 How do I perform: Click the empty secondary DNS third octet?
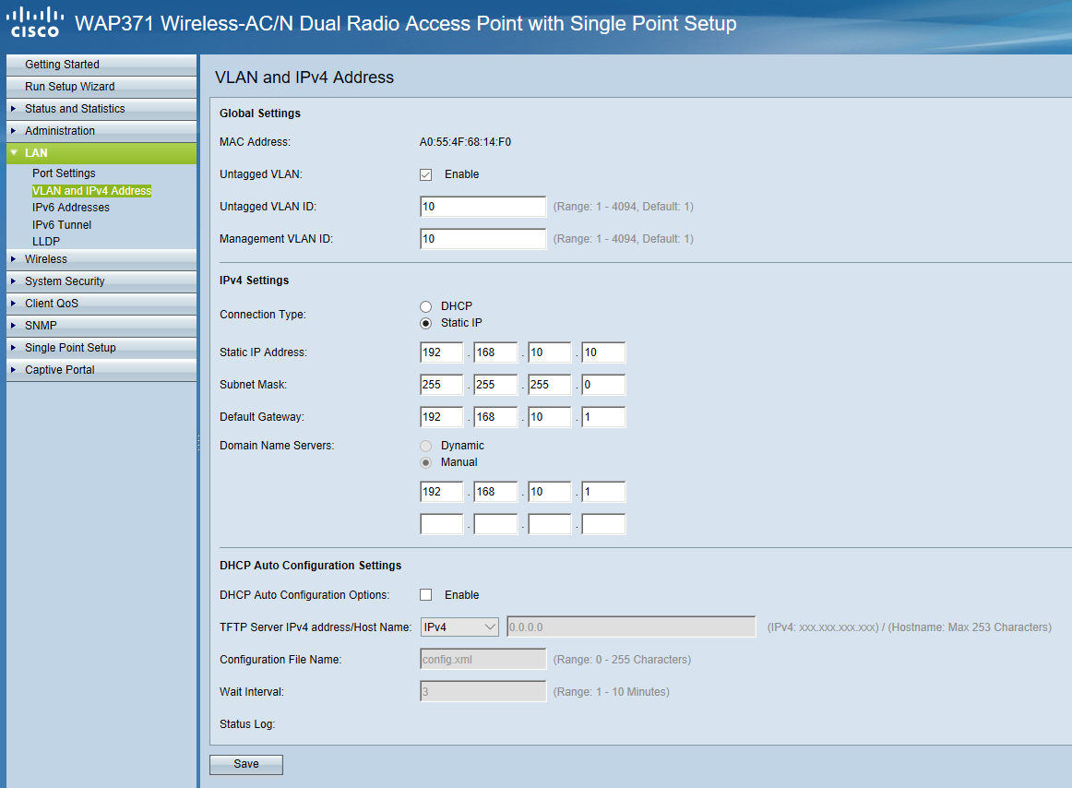(550, 524)
